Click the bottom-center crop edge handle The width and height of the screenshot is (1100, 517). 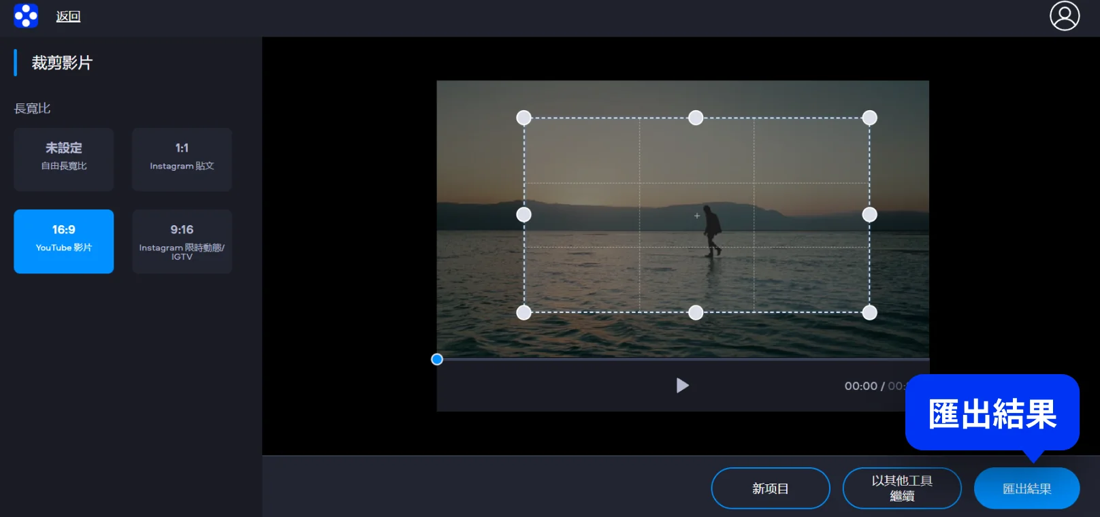click(696, 312)
